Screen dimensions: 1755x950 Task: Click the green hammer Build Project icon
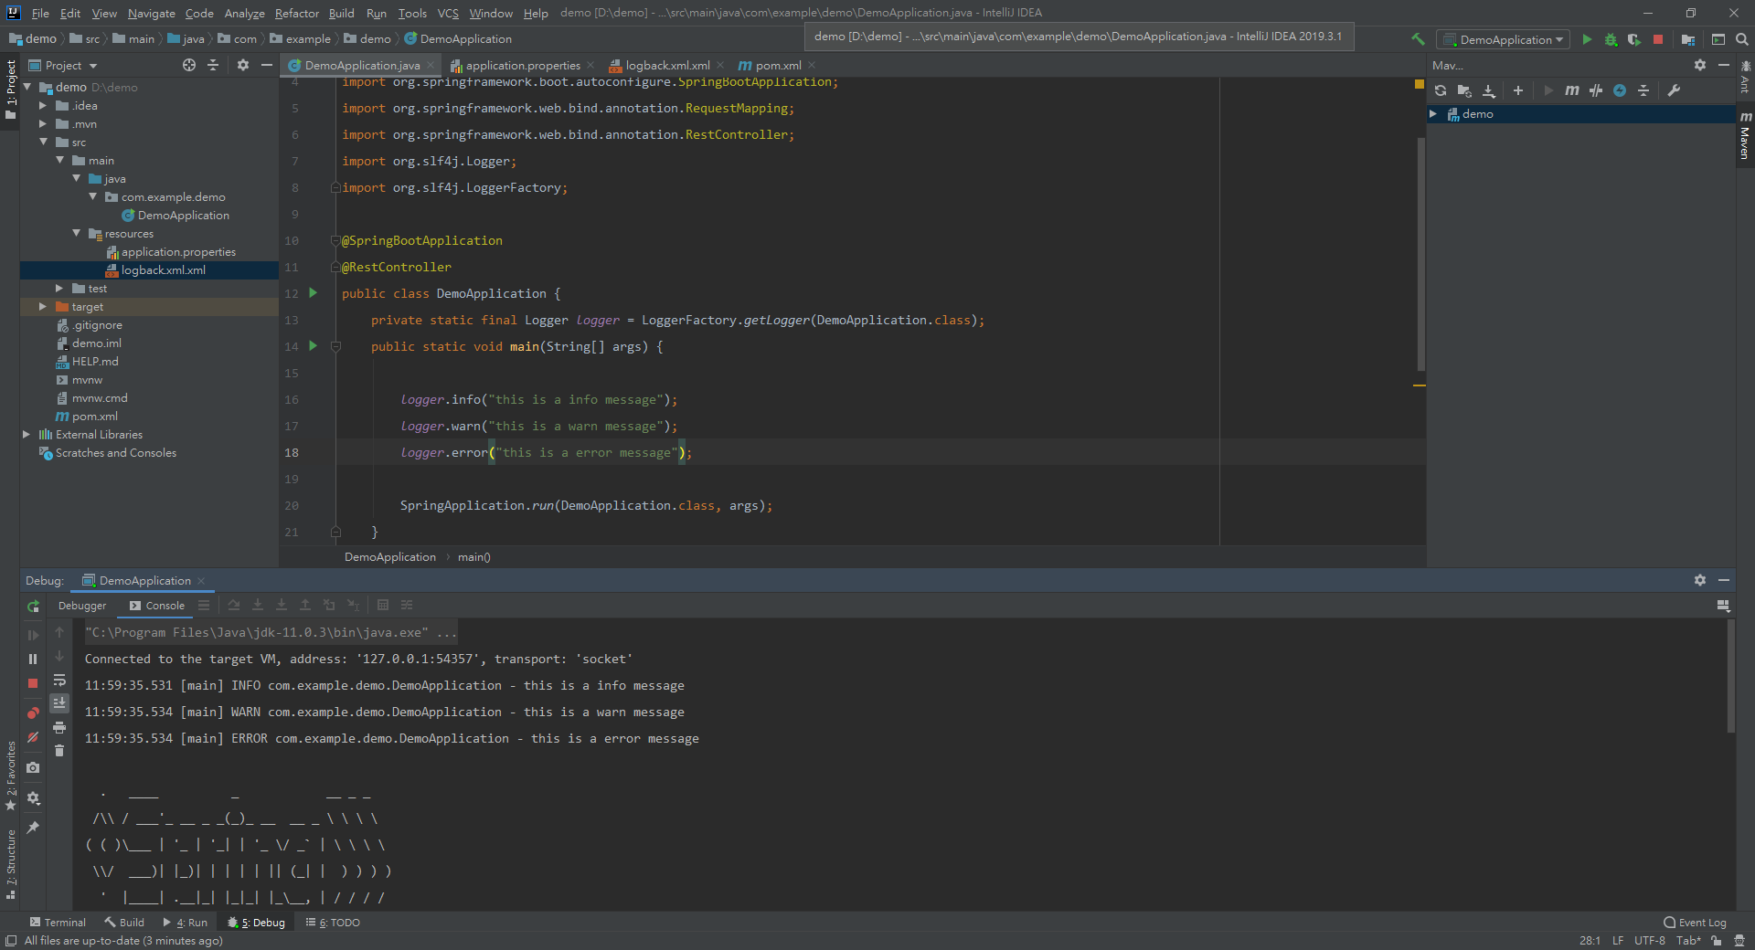[1418, 39]
